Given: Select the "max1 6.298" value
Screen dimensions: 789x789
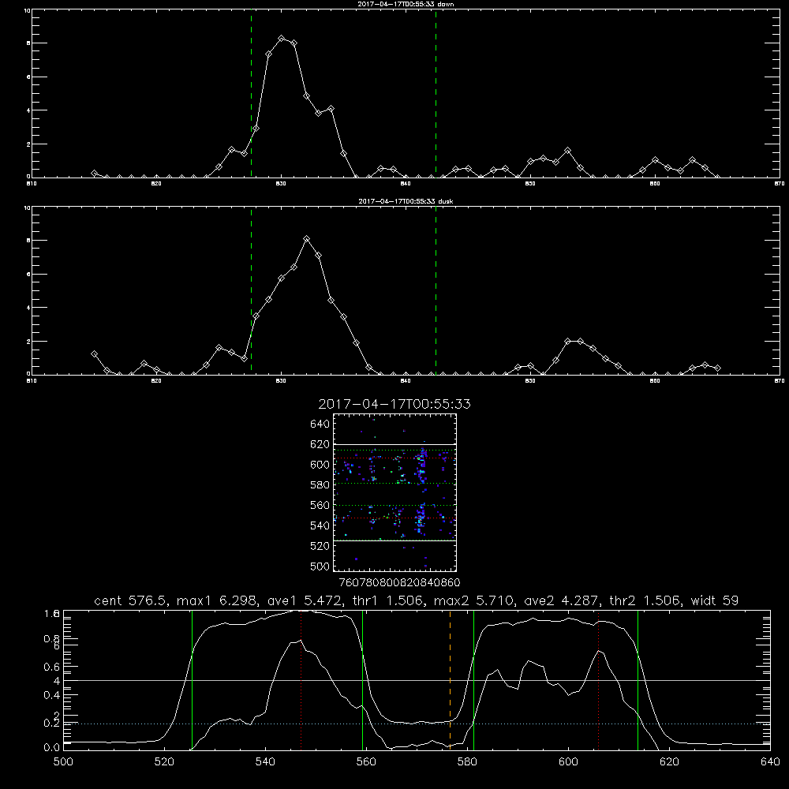Looking at the screenshot, I should click(x=217, y=600).
